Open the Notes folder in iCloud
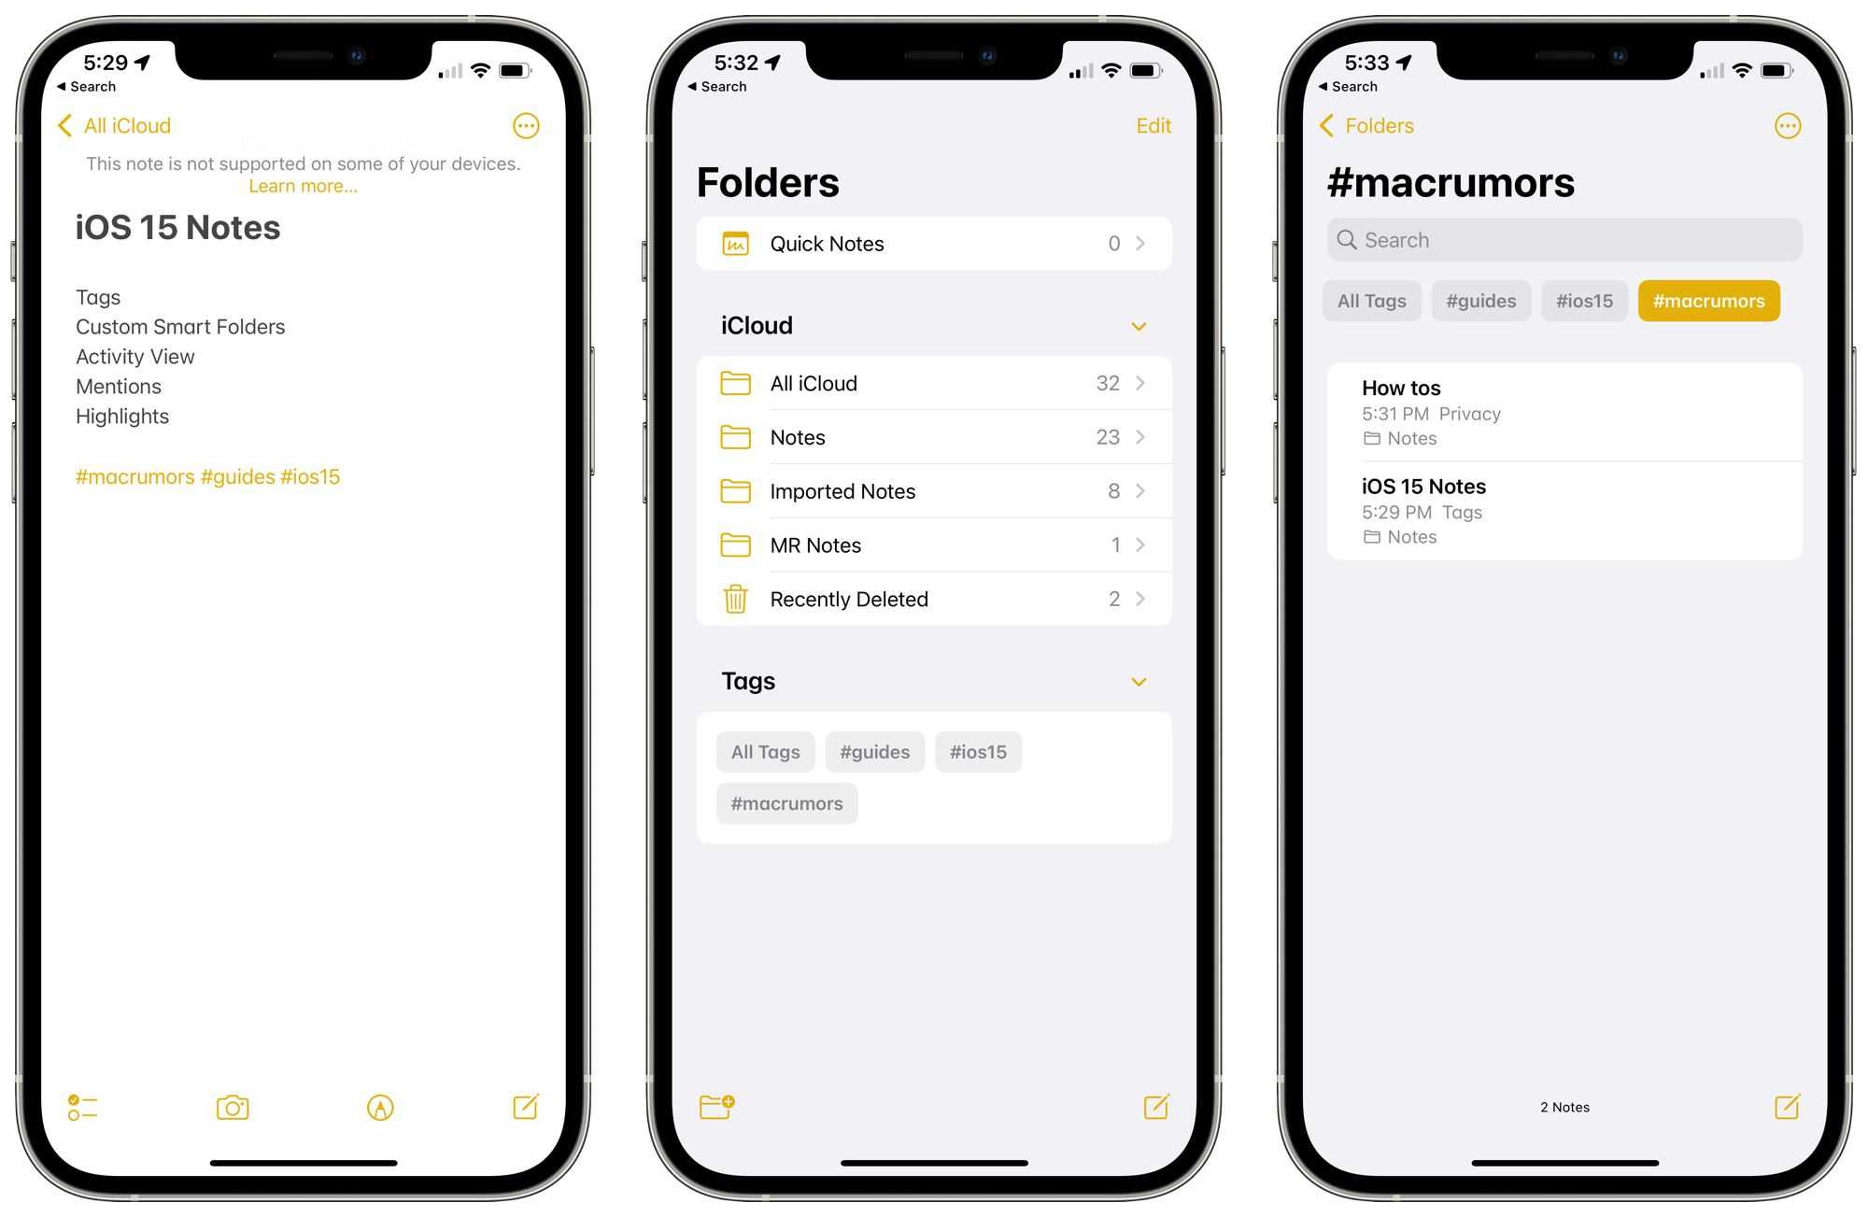Viewport: 1868px width, 1217px height. [933, 435]
